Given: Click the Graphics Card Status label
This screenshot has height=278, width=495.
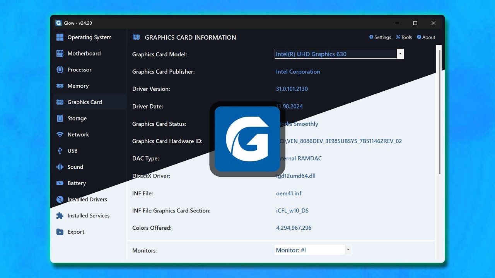Looking at the screenshot, I should coord(159,124).
